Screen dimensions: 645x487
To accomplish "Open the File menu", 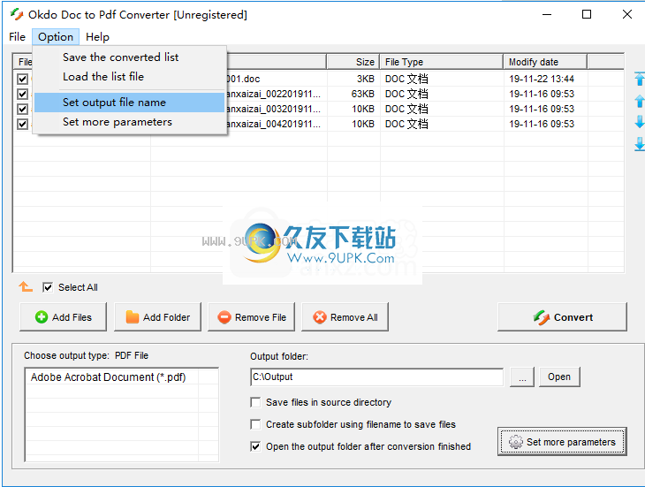I will pos(17,37).
